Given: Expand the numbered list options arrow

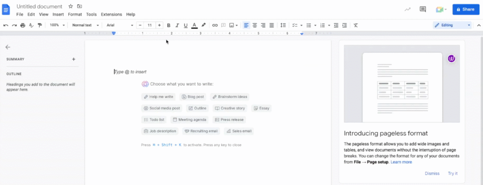Looking at the screenshot, I should pos(329,25).
